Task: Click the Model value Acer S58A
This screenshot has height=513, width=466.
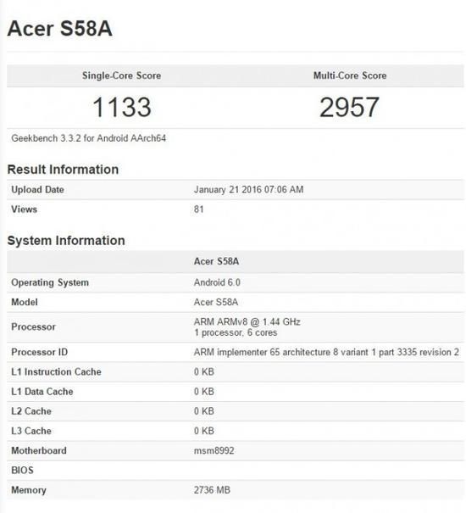Action: pyautogui.click(x=216, y=302)
